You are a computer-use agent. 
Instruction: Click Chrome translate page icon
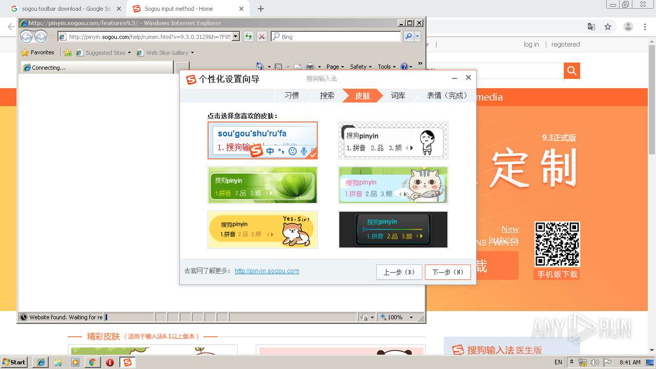[591, 27]
